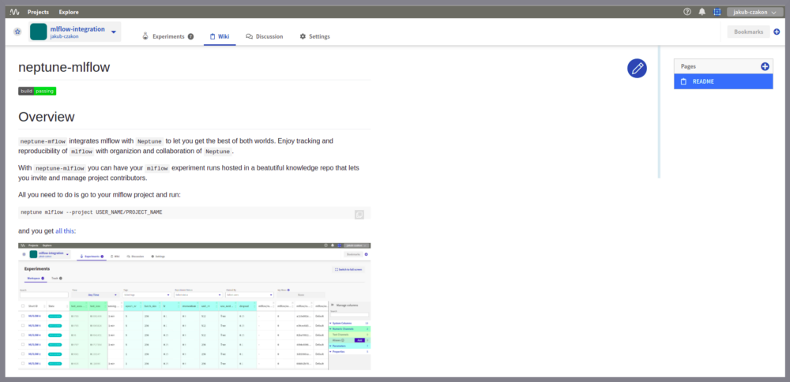Open Explore in top bar
Image resolution: width=790 pixels, height=382 pixels.
click(69, 12)
